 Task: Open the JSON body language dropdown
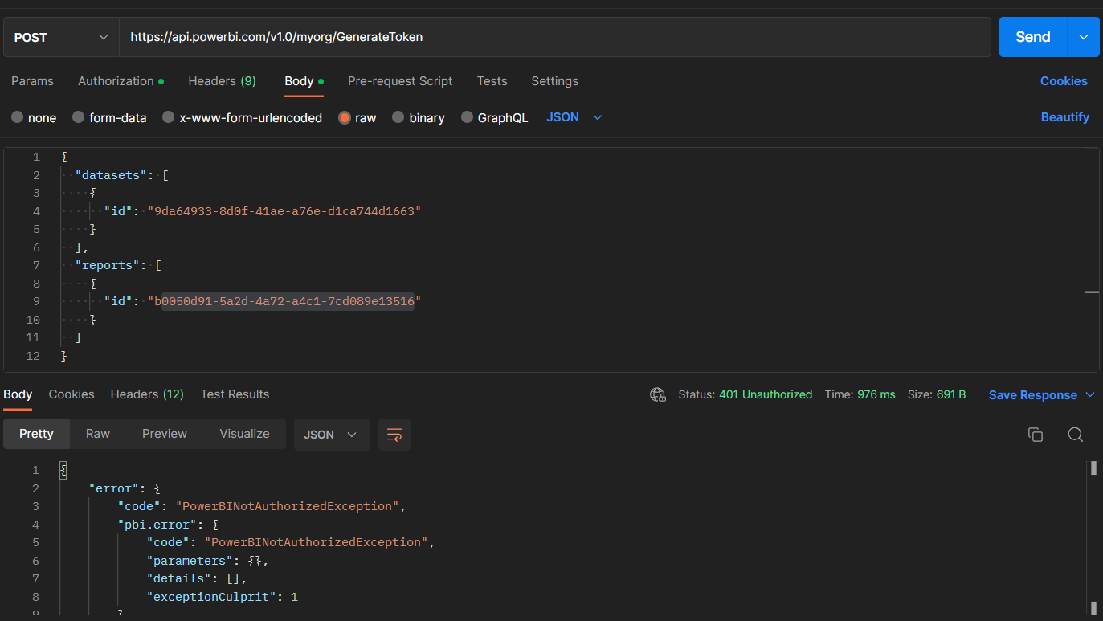click(x=574, y=117)
